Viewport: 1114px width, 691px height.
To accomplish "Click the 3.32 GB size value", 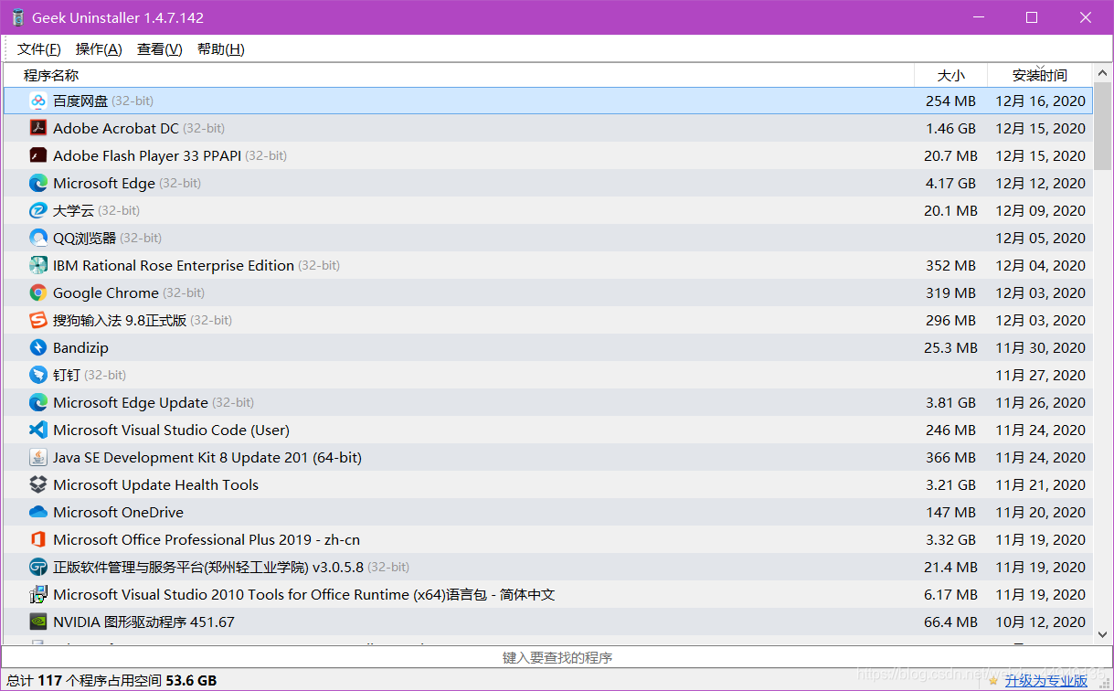I will tap(950, 539).
